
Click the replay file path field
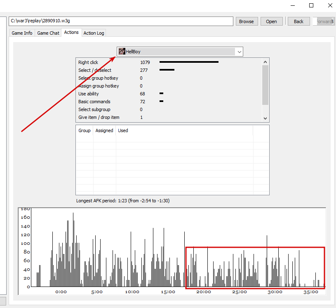[121, 21]
